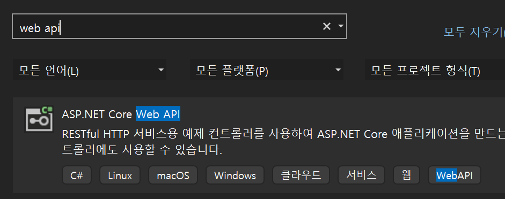Click the C# tag
This screenshot has width=505, height=199.
pos(77,175)
